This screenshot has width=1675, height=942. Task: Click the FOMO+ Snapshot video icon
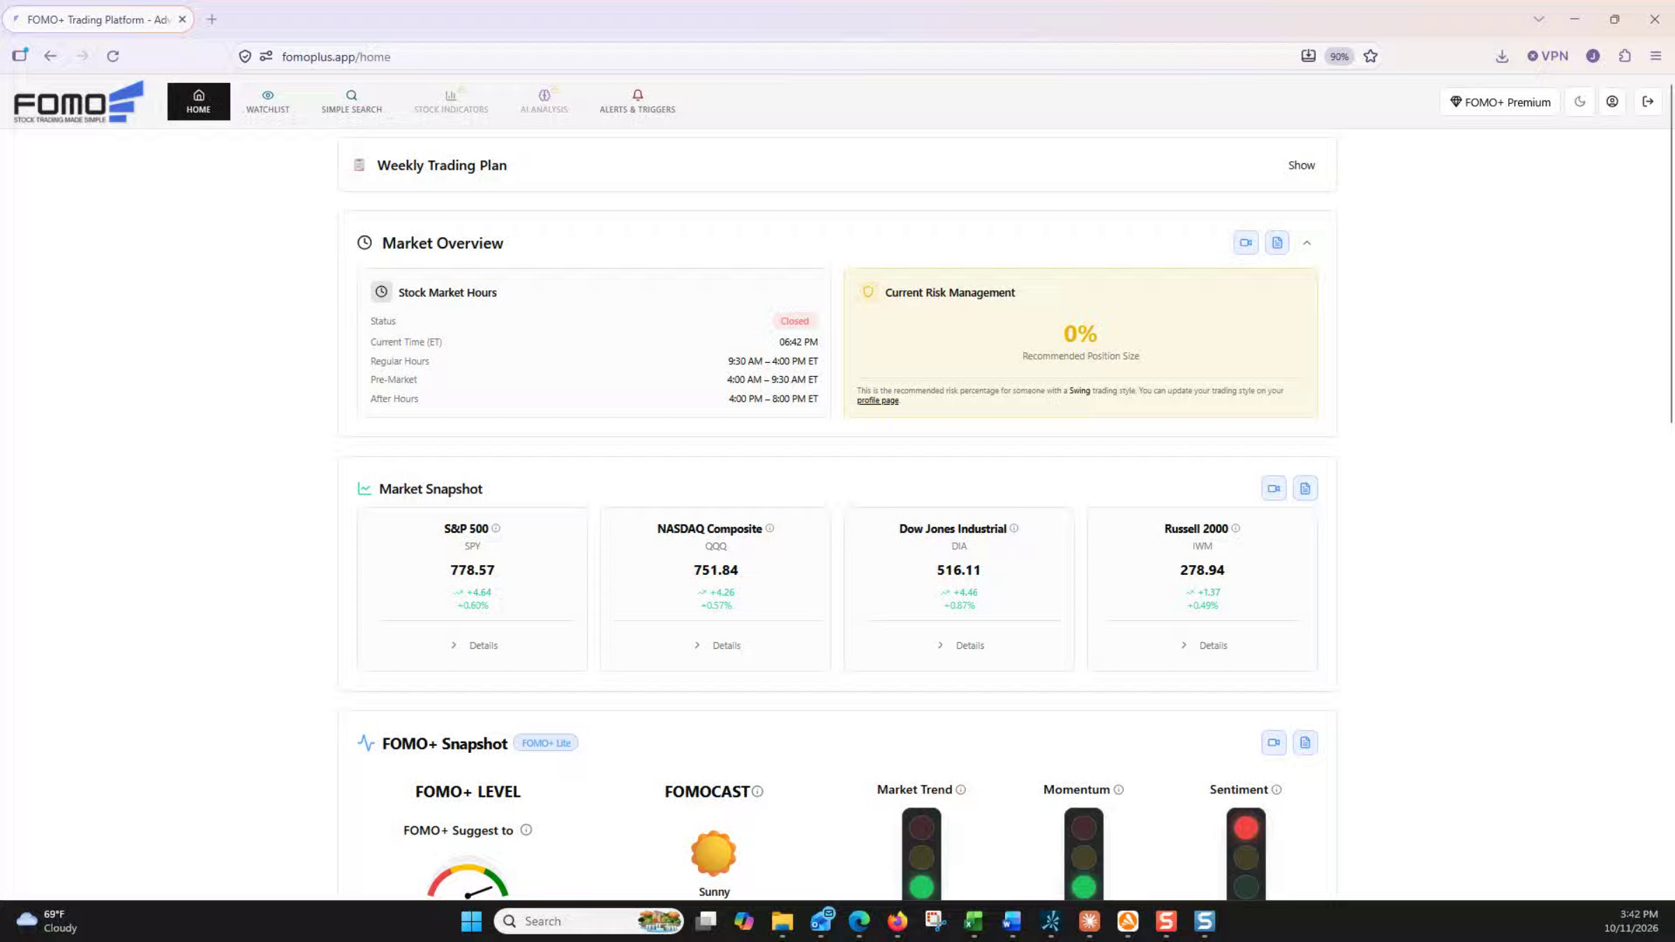(1274, 742)
